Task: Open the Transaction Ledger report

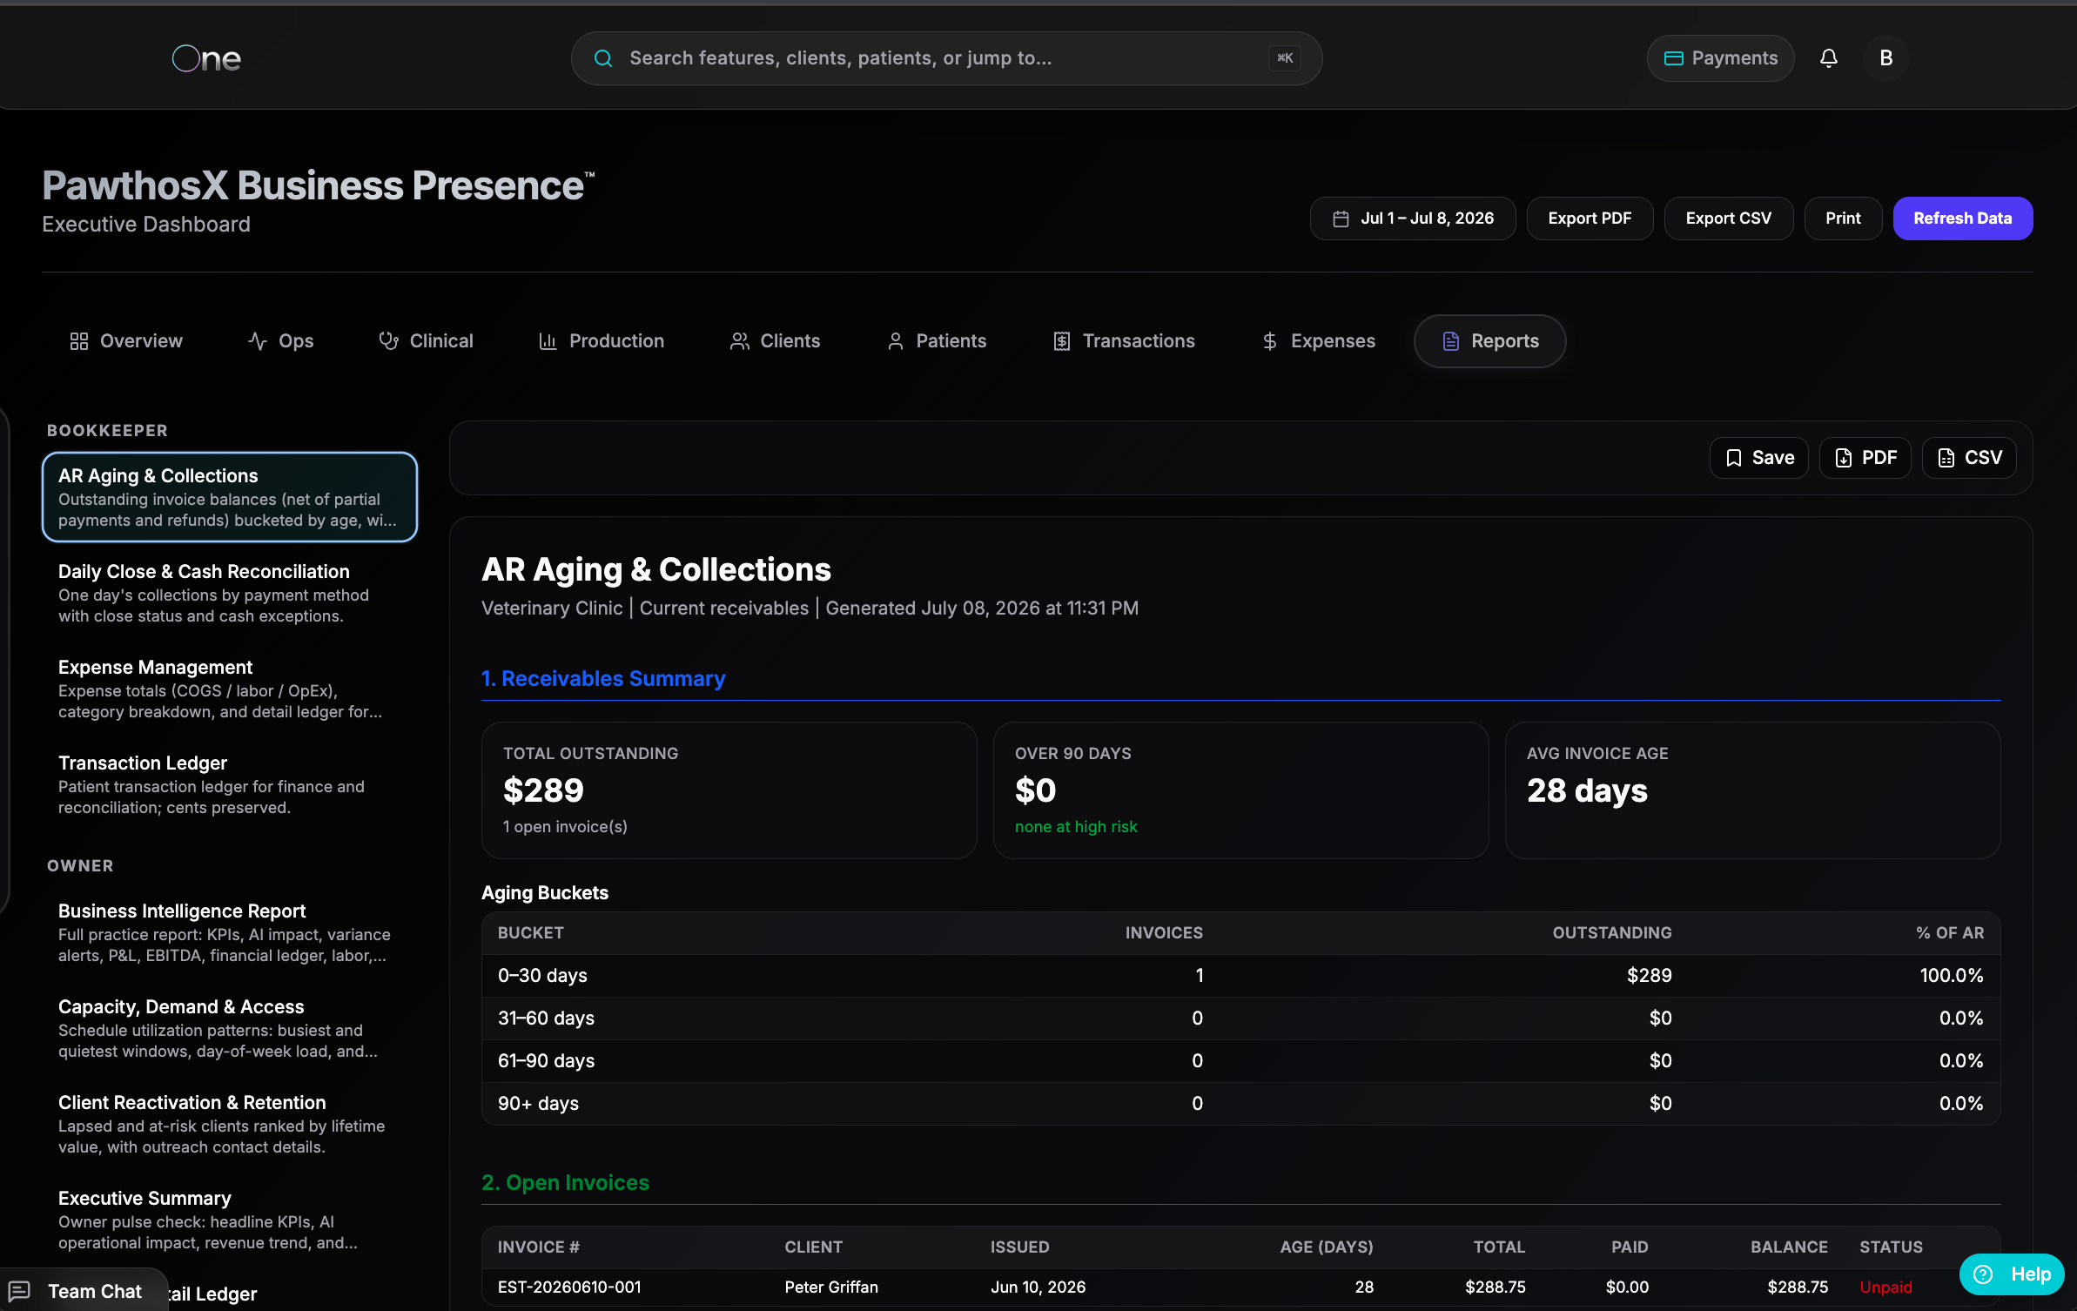Action: pyautogui.click(x=230, y=784)
